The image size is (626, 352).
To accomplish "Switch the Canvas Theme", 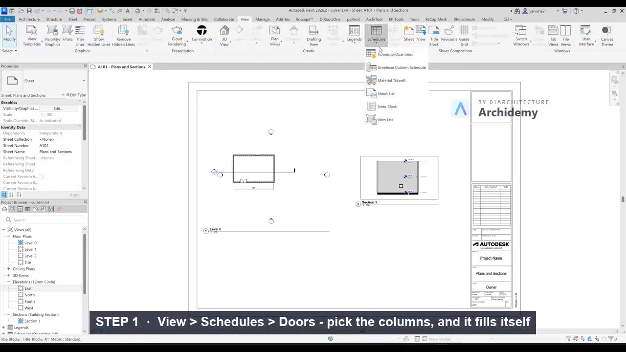I will tap(607, 36).
